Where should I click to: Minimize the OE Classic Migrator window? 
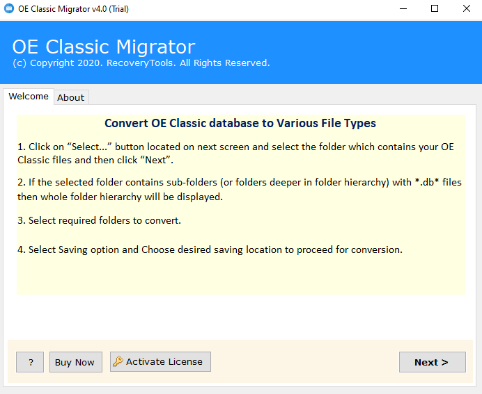(403, 8)
